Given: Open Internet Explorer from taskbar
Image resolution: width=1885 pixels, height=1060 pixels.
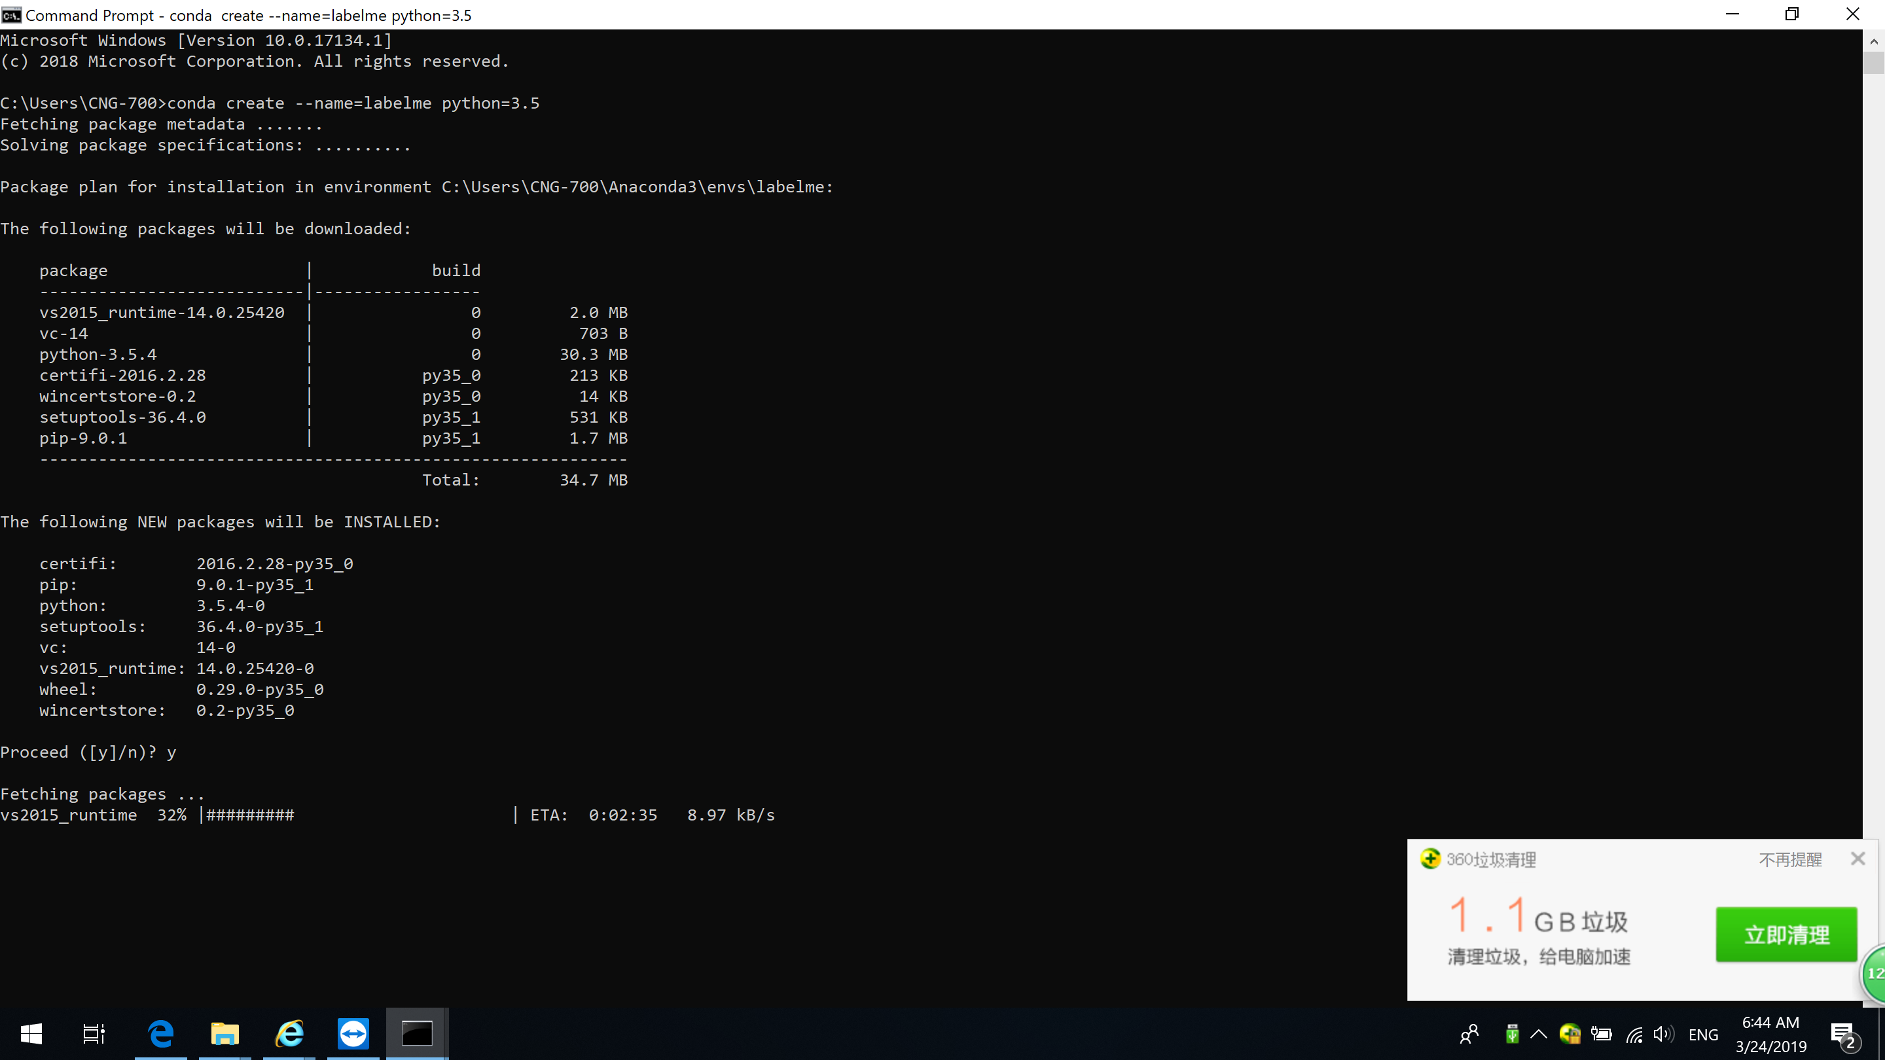Looking at the screenshot, I should click(x=289, y=1034).
